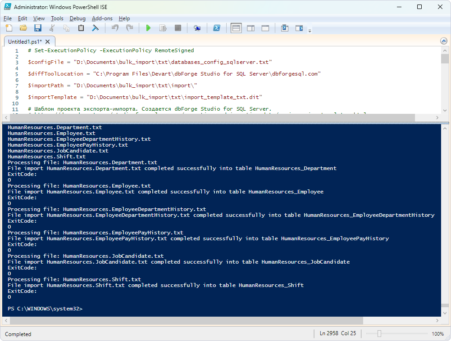451x341 pixels.
Task: Clear the console pane icon
Action: click(x=95, y=28)
